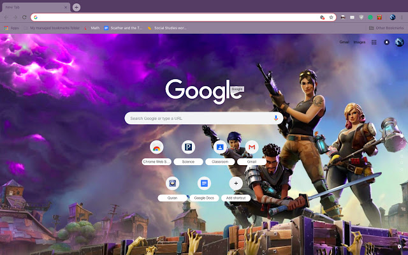Go back to the previous page
408x255 pixels.
pos(6,17)
